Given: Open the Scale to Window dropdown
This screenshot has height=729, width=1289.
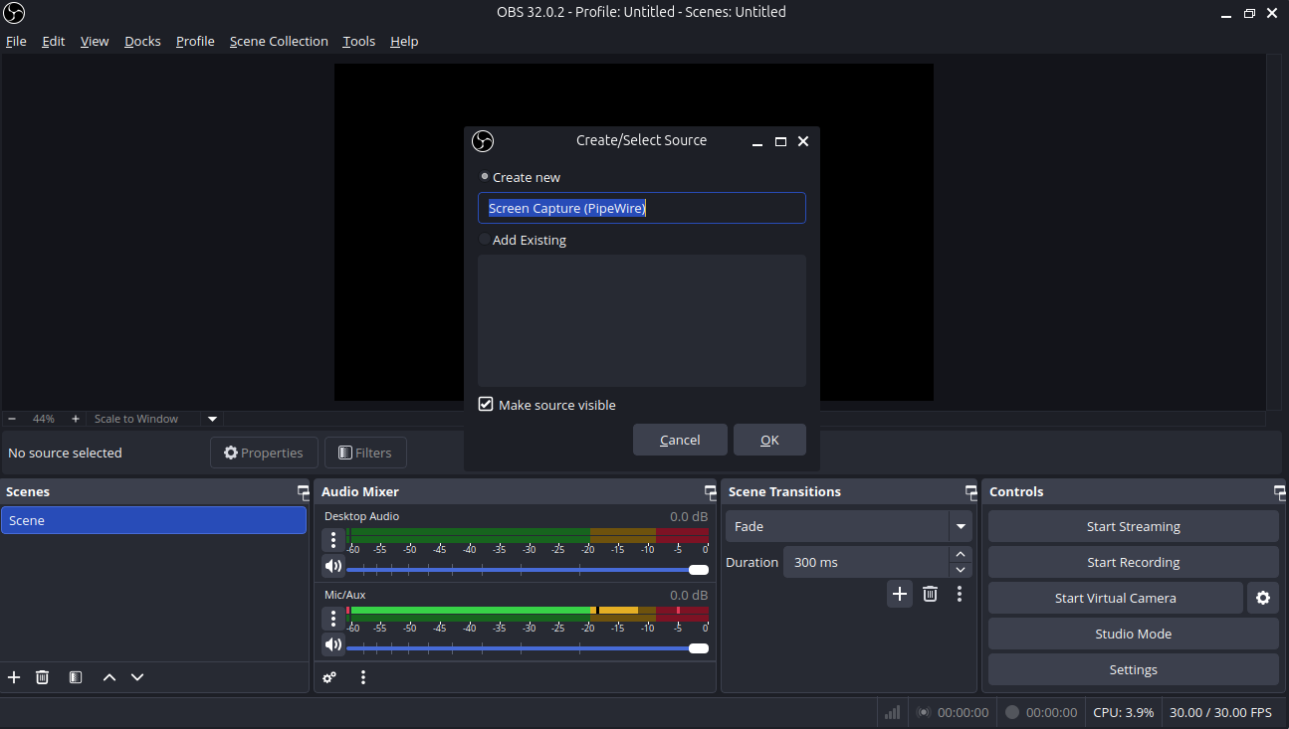Looking at the screenshot, I should tap(211, 419).
